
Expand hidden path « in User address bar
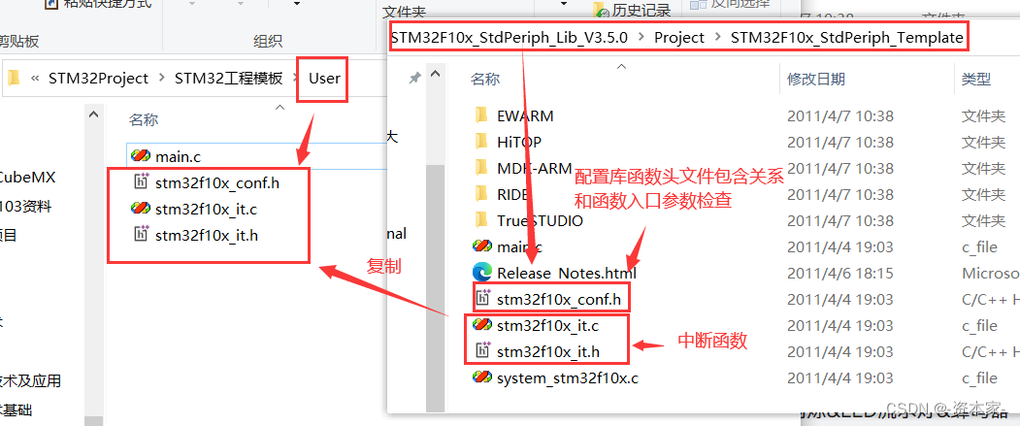[34, 79]
